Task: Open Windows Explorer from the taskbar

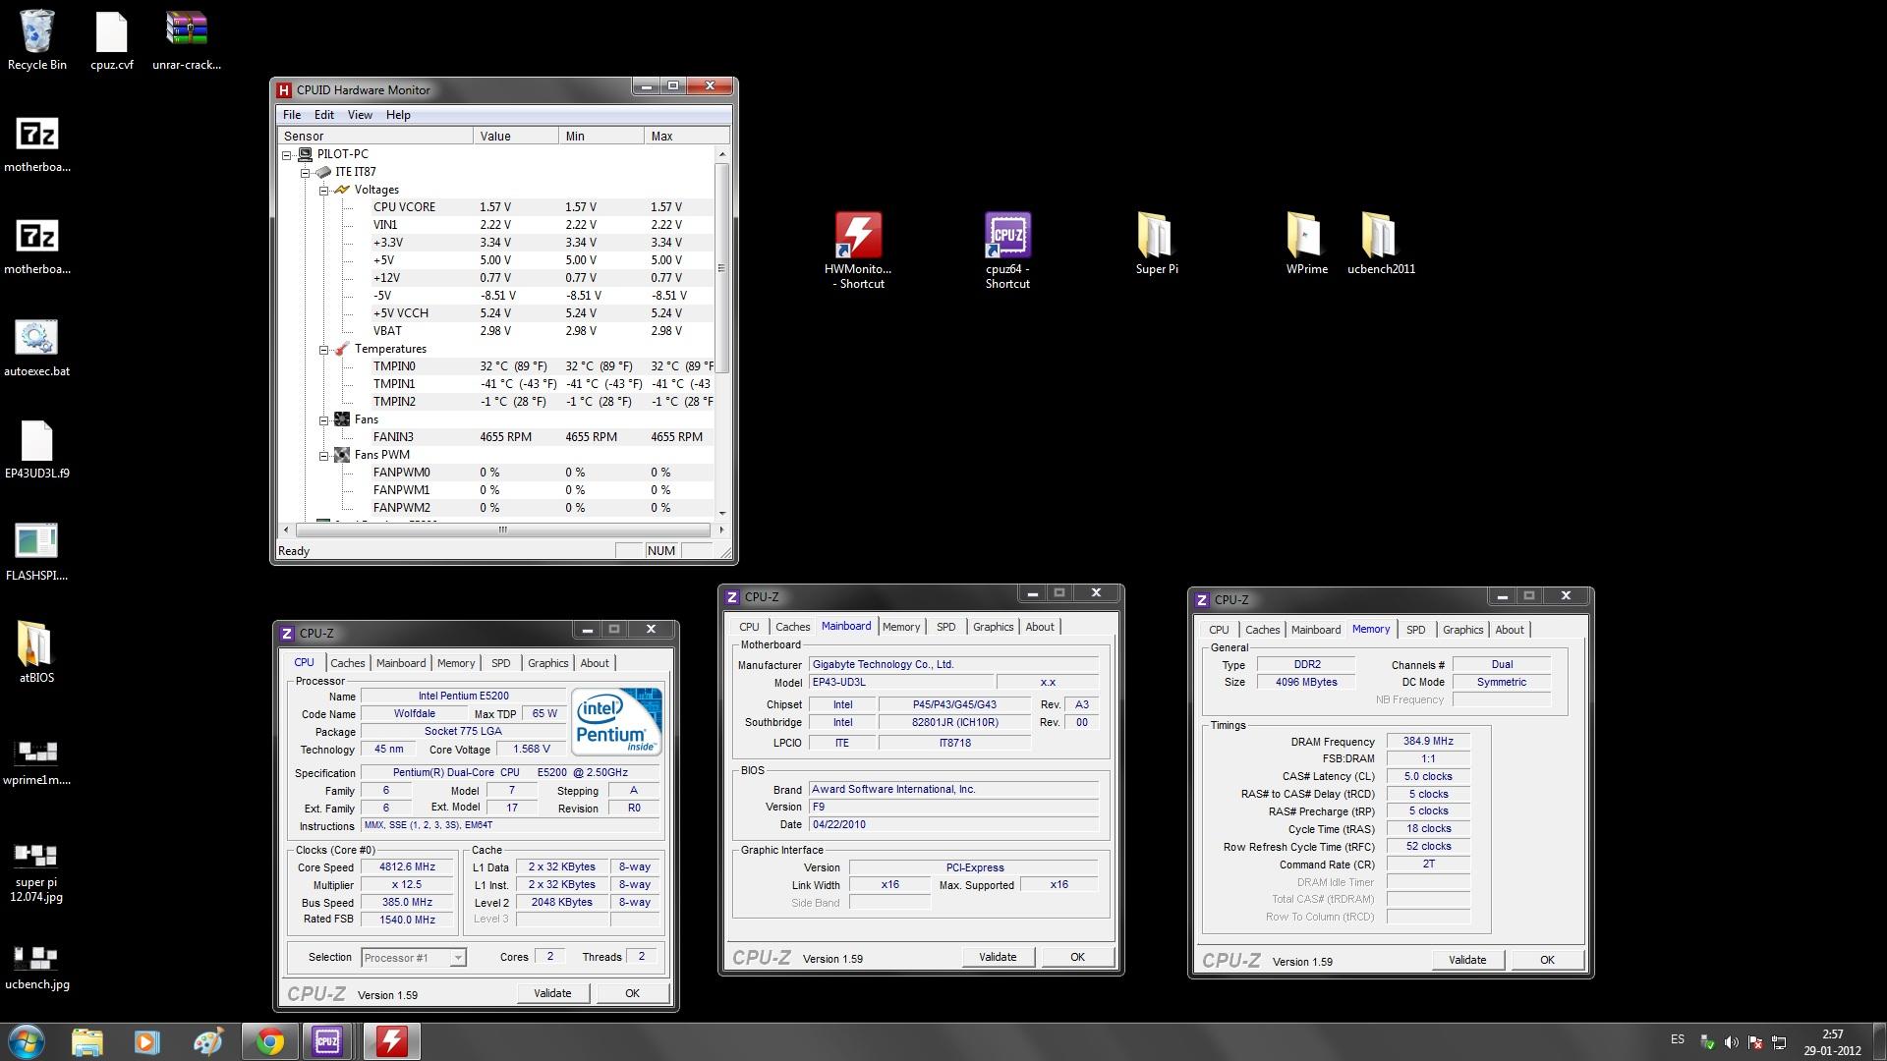Action: 87,1041
